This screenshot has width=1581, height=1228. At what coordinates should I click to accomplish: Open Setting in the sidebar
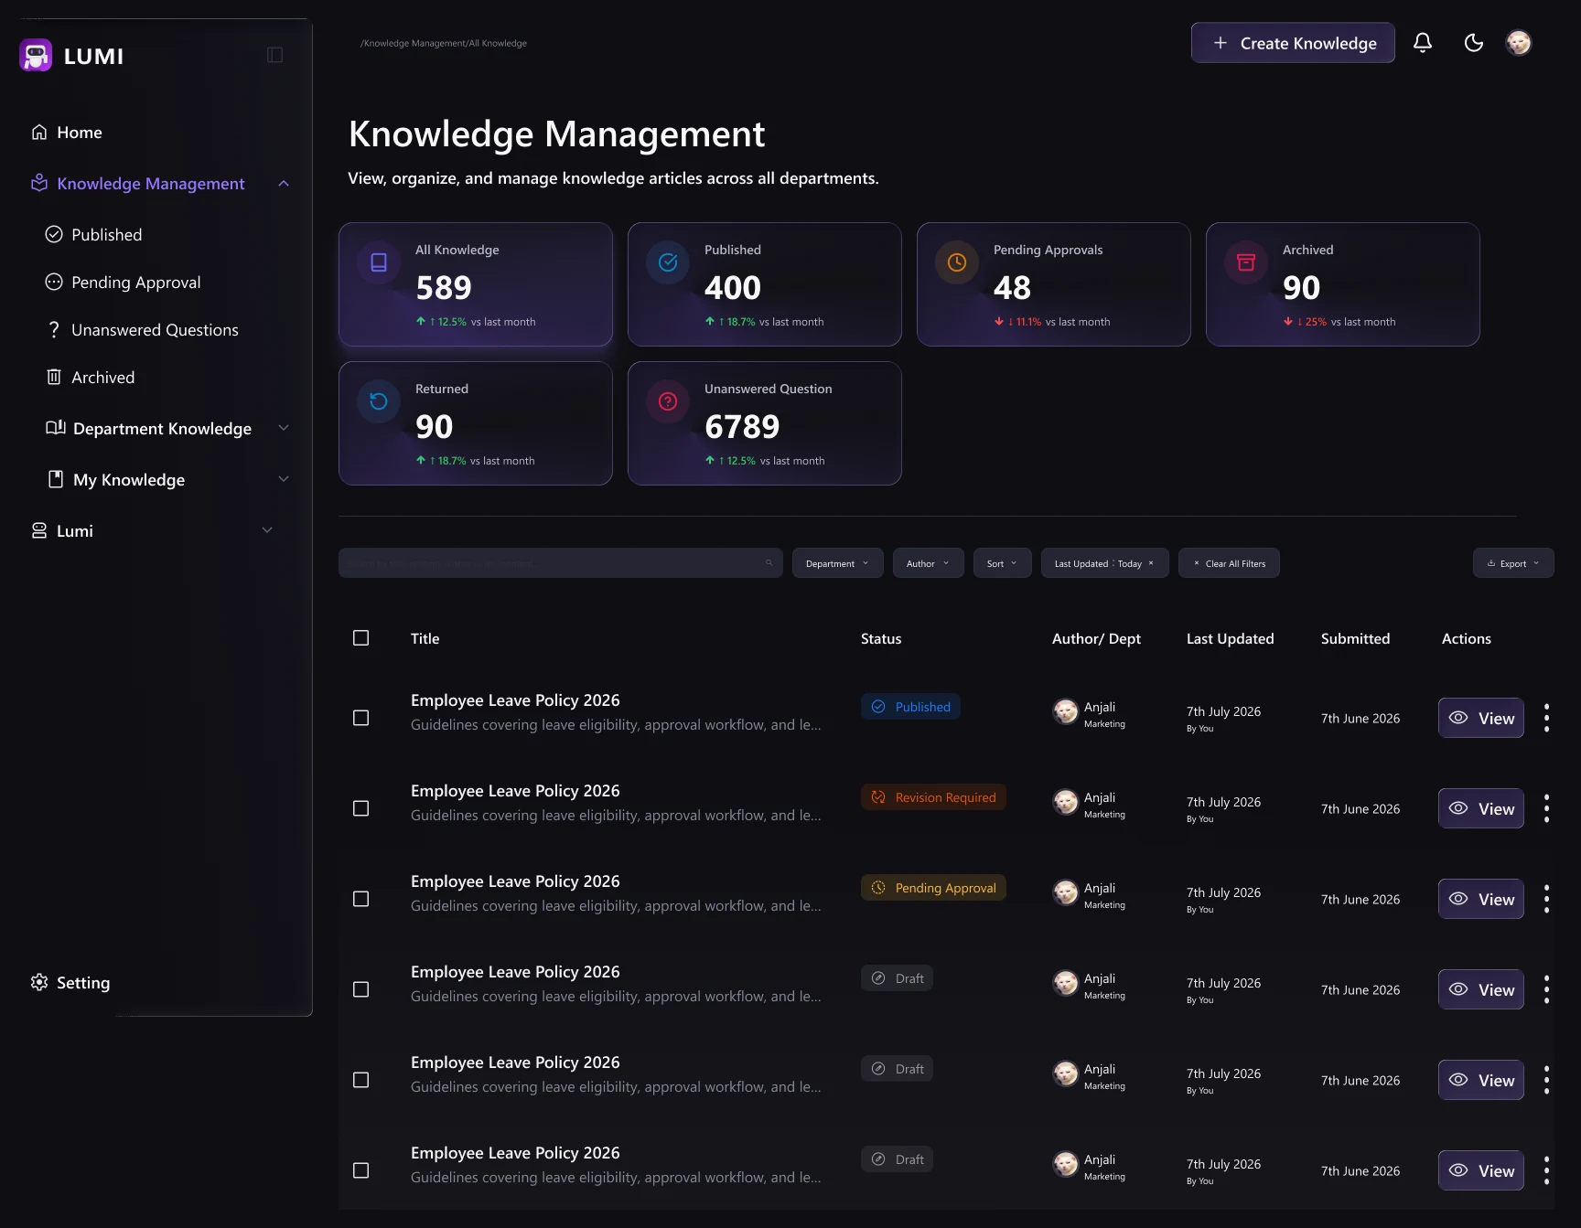(70, 983)
